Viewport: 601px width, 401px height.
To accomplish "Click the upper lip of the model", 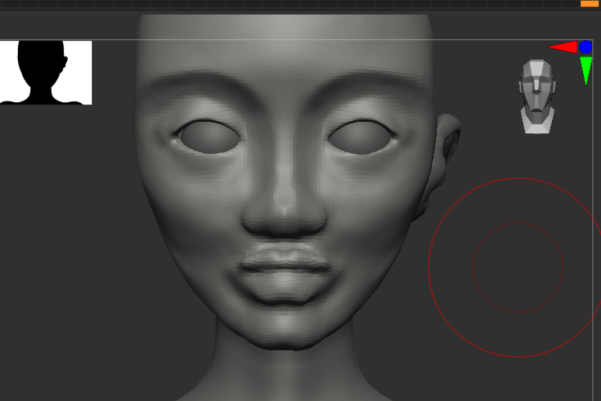I will 285,257.
